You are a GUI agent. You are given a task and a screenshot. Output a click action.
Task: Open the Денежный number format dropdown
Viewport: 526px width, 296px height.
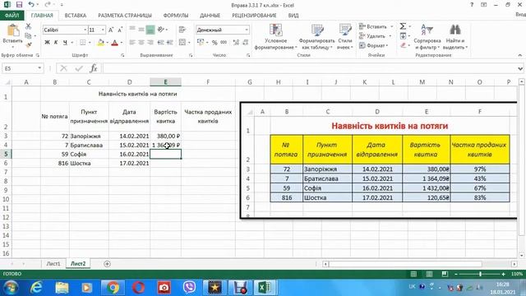(x=247, y=30)
